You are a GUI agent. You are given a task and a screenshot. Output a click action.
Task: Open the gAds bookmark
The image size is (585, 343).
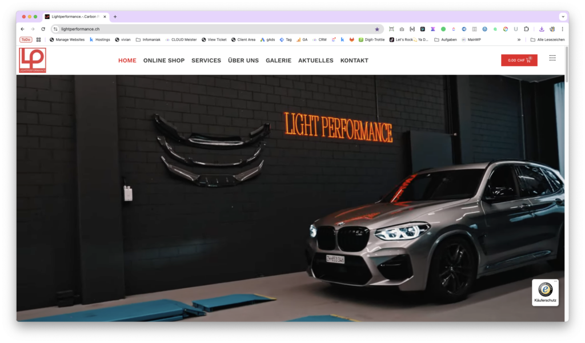(267, 39)
